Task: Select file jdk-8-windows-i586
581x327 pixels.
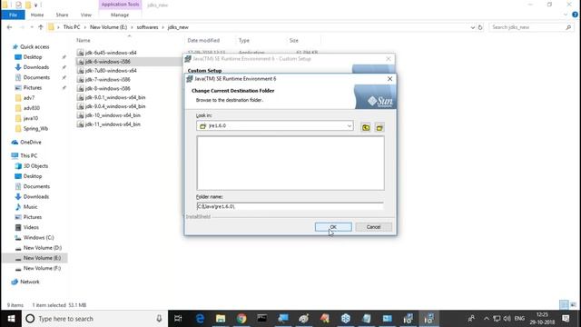Action: coord(108,88)
